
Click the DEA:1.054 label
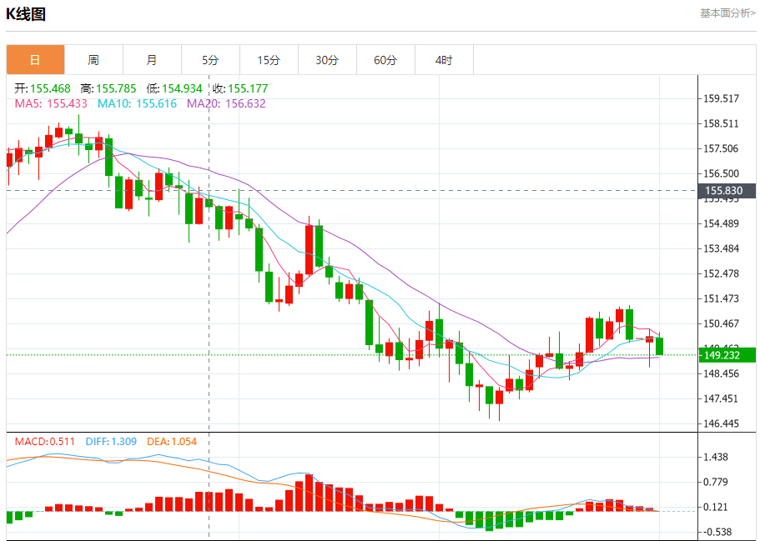(x=172, y=442)
